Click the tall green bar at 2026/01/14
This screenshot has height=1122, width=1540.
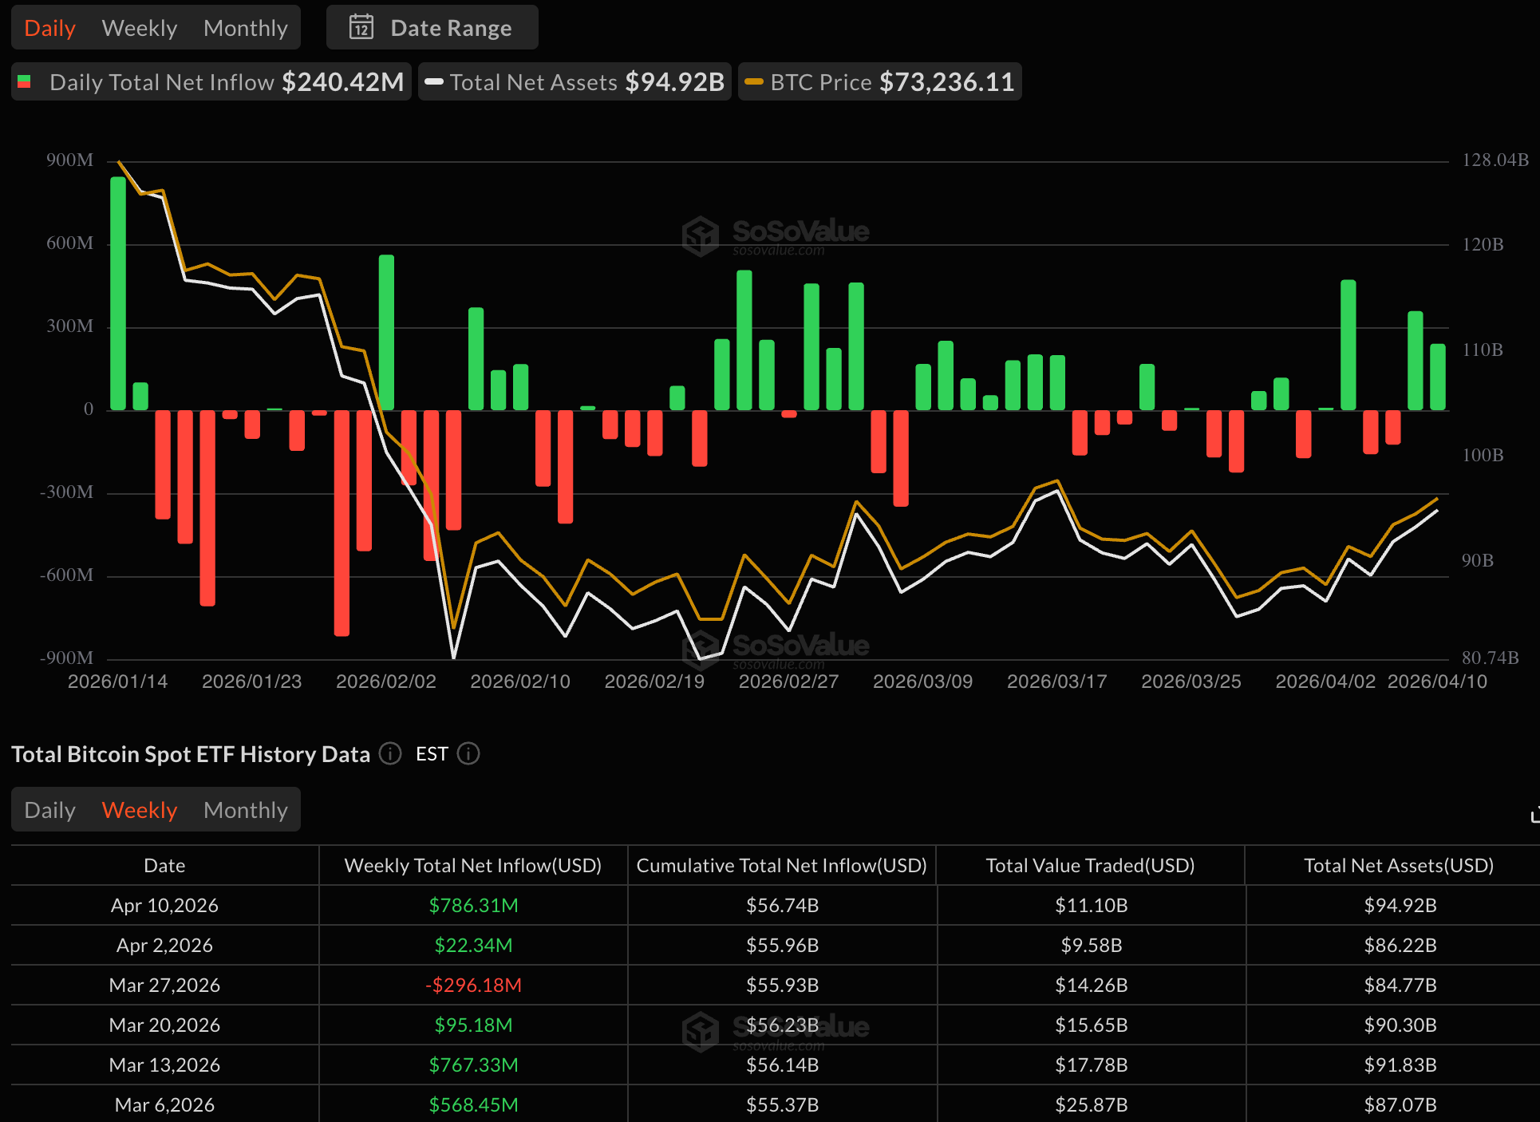coord(118,292)
